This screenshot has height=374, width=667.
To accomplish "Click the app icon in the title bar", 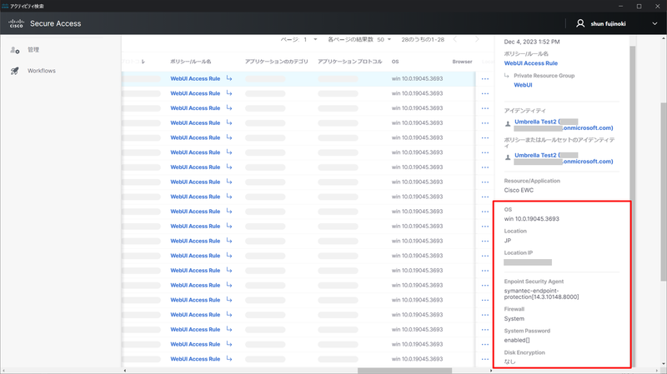I will coord(5,6).
